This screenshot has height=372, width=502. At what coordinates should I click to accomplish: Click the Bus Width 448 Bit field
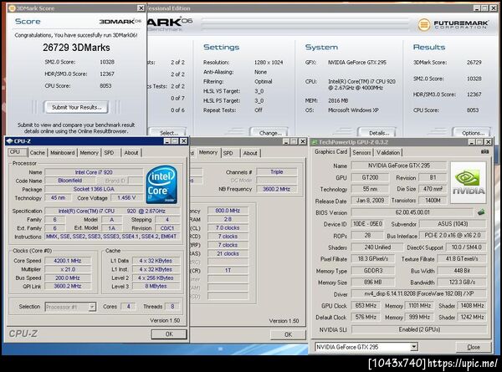coord(462,271)
